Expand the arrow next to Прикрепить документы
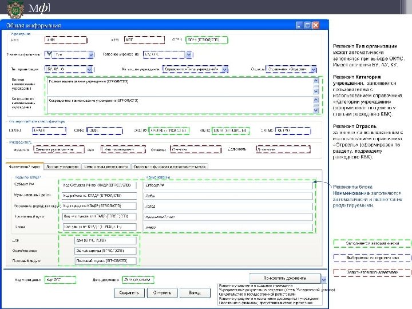This screenshot has width=412, height=309. pyautogui.click(x=324, y=280)
